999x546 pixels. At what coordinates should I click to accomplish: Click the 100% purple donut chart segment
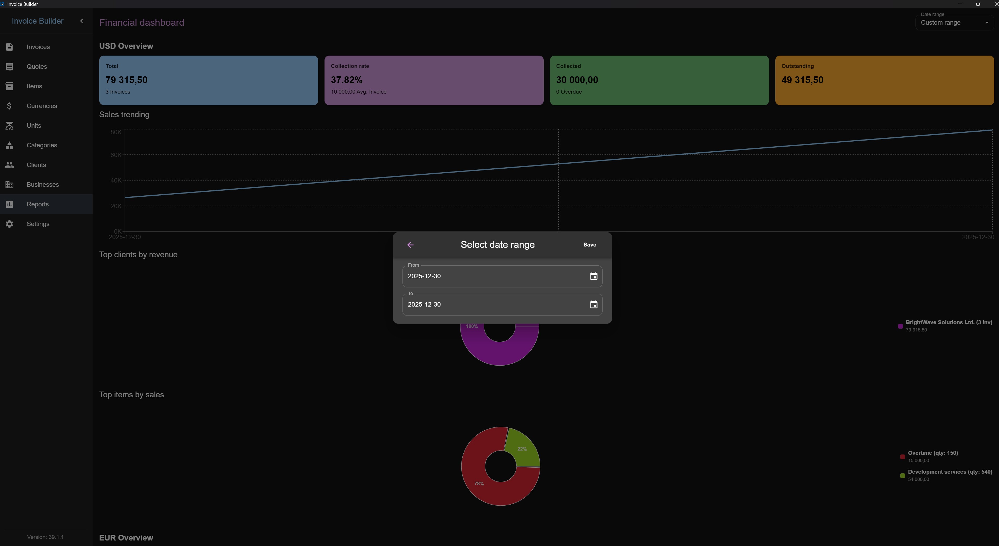pyautogui.click(x=499, y=354)
